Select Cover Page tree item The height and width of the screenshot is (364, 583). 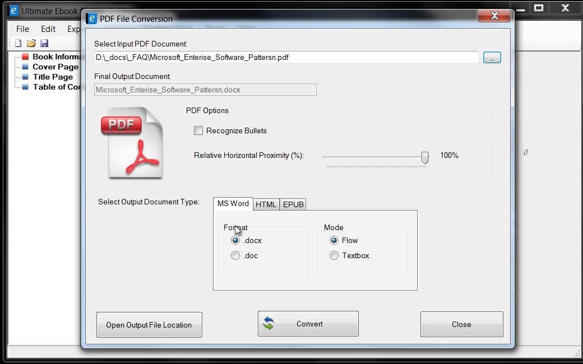coord(55,67)
